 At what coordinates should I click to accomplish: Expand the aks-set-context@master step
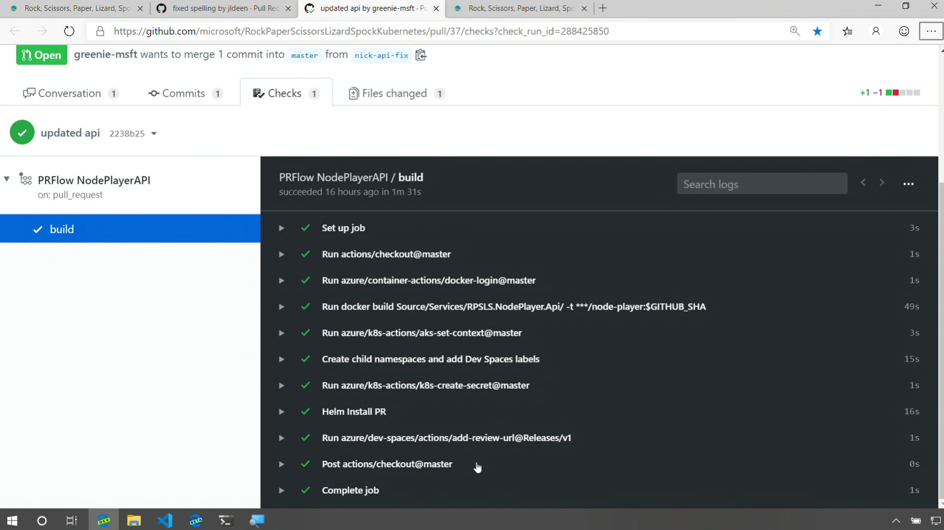(281, 333)
